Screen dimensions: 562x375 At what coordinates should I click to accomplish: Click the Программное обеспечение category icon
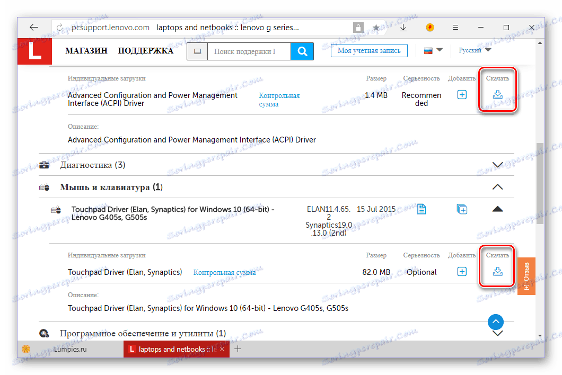[45, 334]
